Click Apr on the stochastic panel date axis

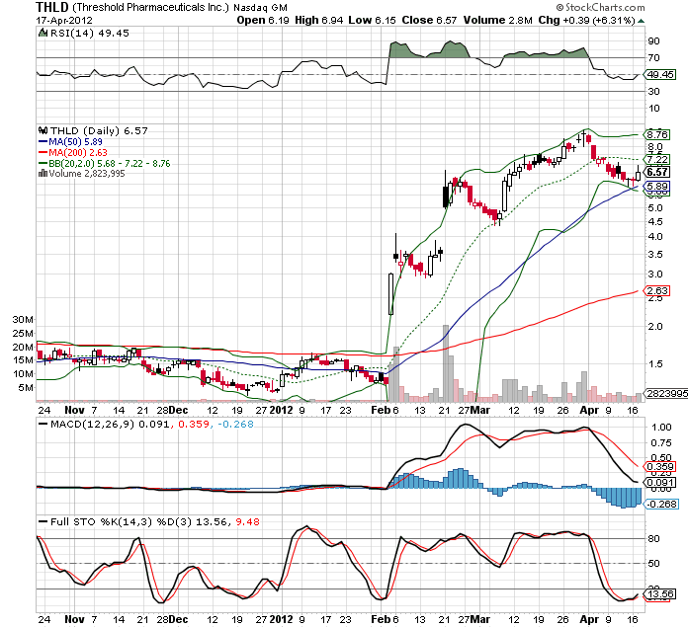coord(589,619)
